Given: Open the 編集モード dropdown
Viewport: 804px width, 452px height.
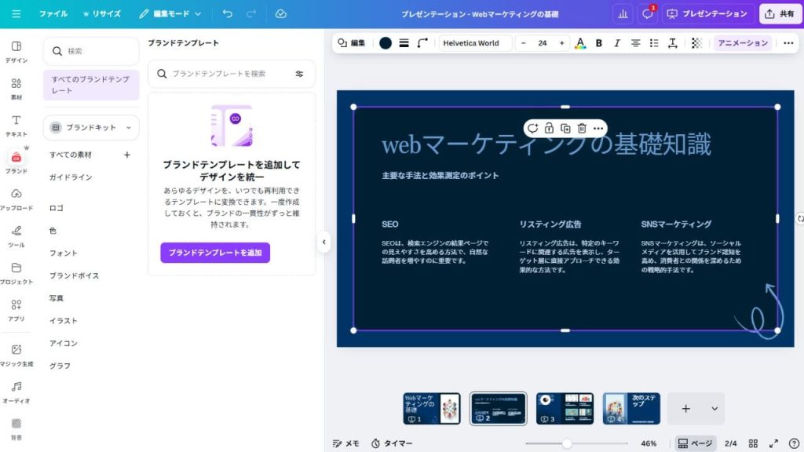Looking at the screenshot, I should click(x=170, y=14).
